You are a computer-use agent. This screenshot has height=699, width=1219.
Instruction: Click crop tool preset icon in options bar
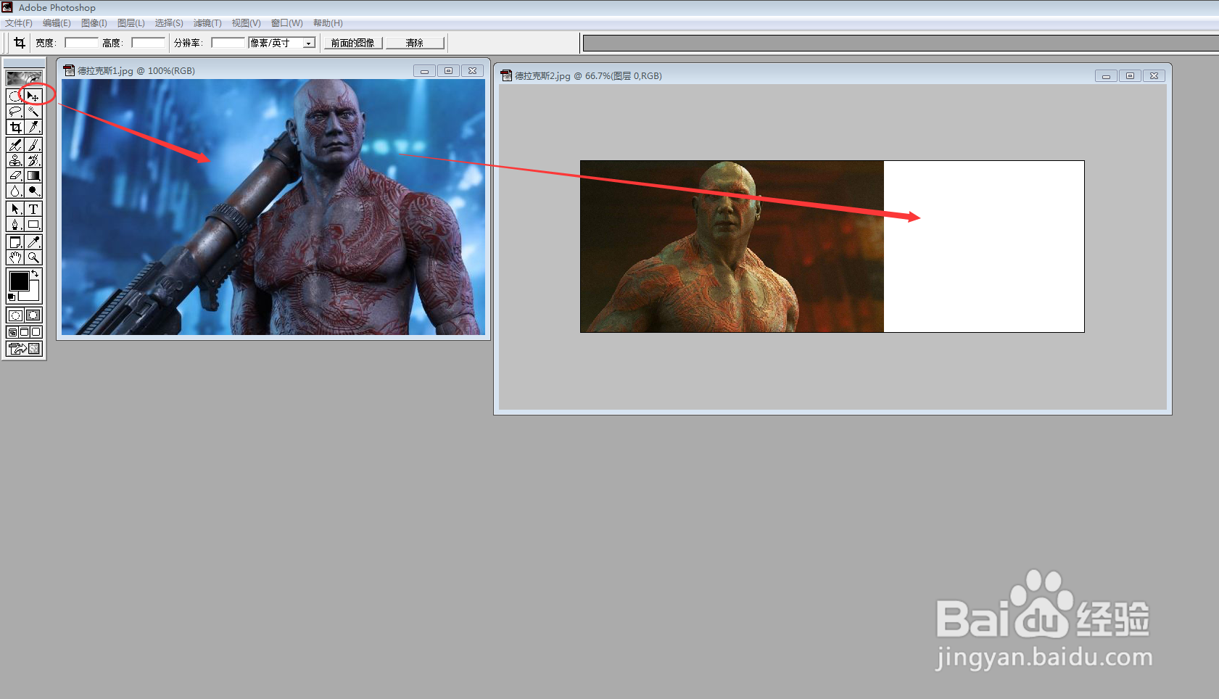click(x=20, y=43)
